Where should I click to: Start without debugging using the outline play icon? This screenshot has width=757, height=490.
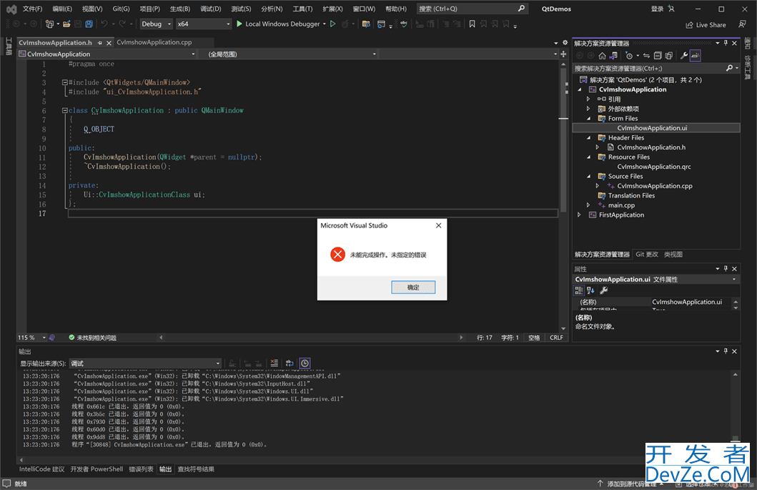332,24
